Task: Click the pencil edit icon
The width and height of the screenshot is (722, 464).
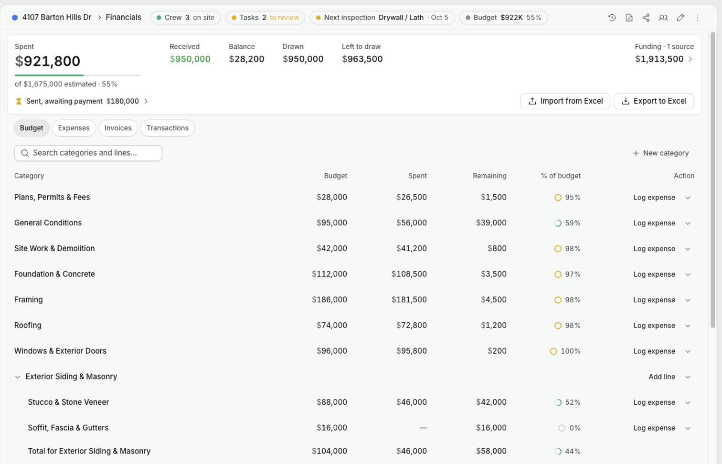Action: [680, 18]
